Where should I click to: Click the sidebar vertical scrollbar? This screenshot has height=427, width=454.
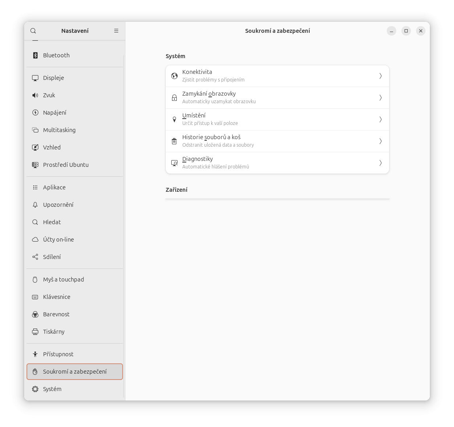(124, 226)
